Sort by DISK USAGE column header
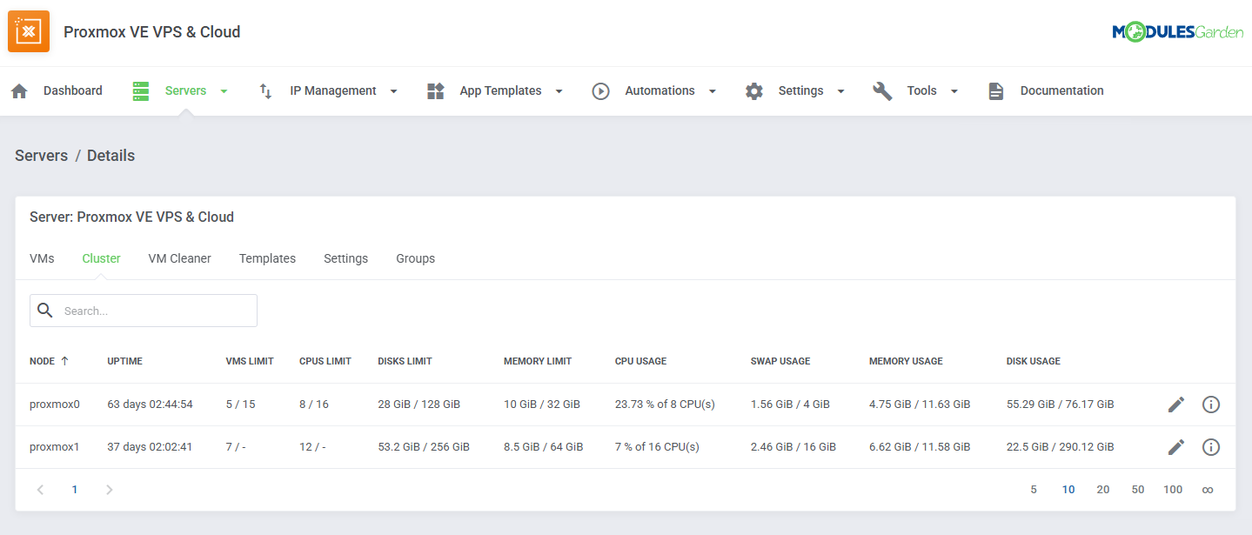The image size is (1252, 535). point(1034,361)
